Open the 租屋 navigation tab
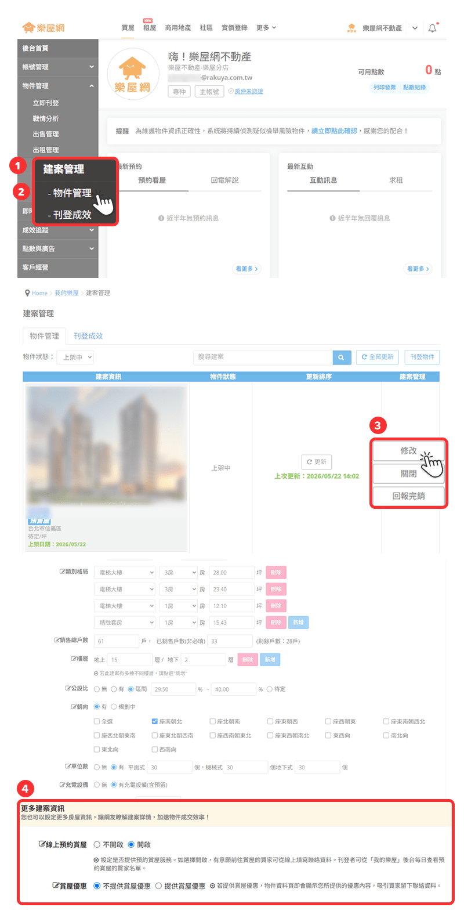The height and width of the screenshot is (918, 464). coord(150,27)
